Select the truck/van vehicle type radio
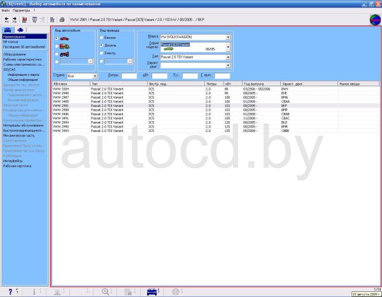Viewport: 382px width, 297px height. click(x=57, y=46)
